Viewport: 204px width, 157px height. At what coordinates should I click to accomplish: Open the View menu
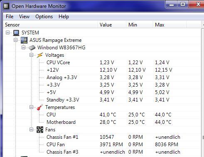pos(24,17)
